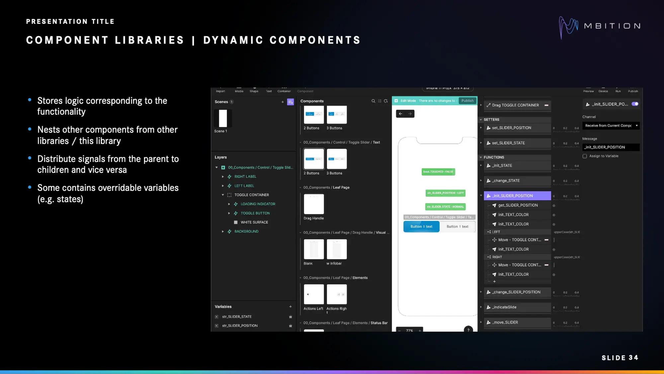
Task: Click the Run button in top right toolbar
Action: (618, 91)
